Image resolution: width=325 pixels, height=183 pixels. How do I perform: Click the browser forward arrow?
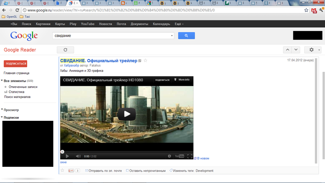[11, 10]
